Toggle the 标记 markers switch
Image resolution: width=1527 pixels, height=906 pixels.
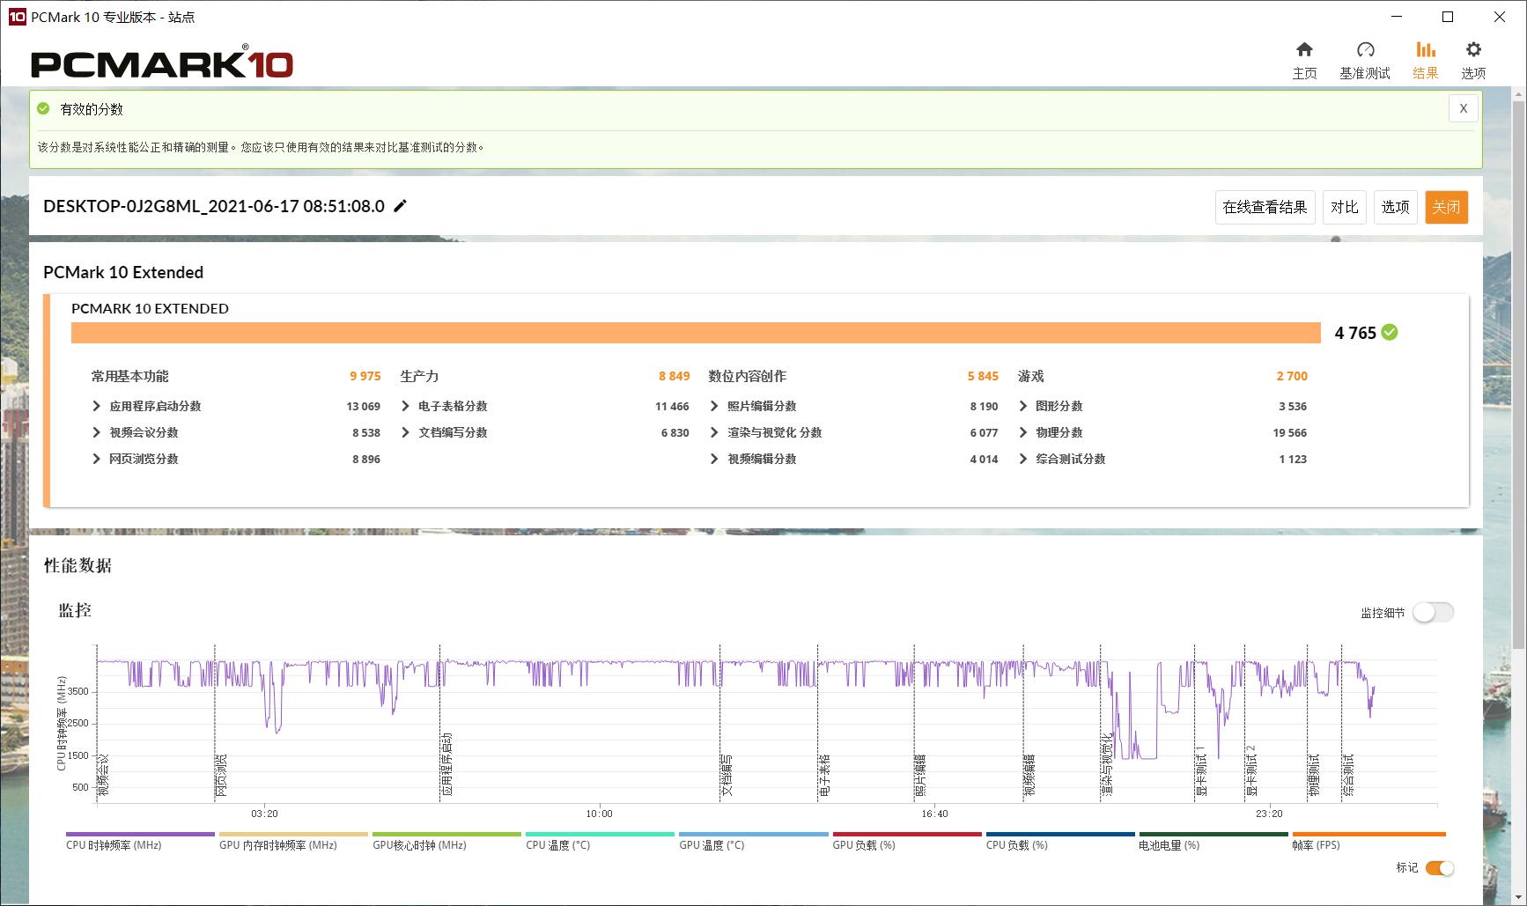coord(1440,868)
